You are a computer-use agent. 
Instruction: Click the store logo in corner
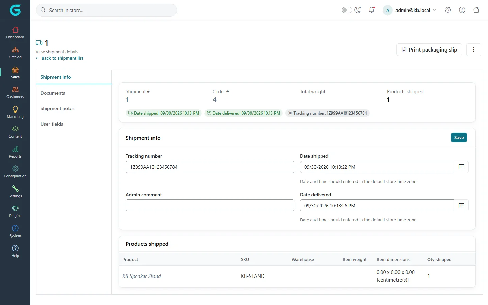pos(15,10)
